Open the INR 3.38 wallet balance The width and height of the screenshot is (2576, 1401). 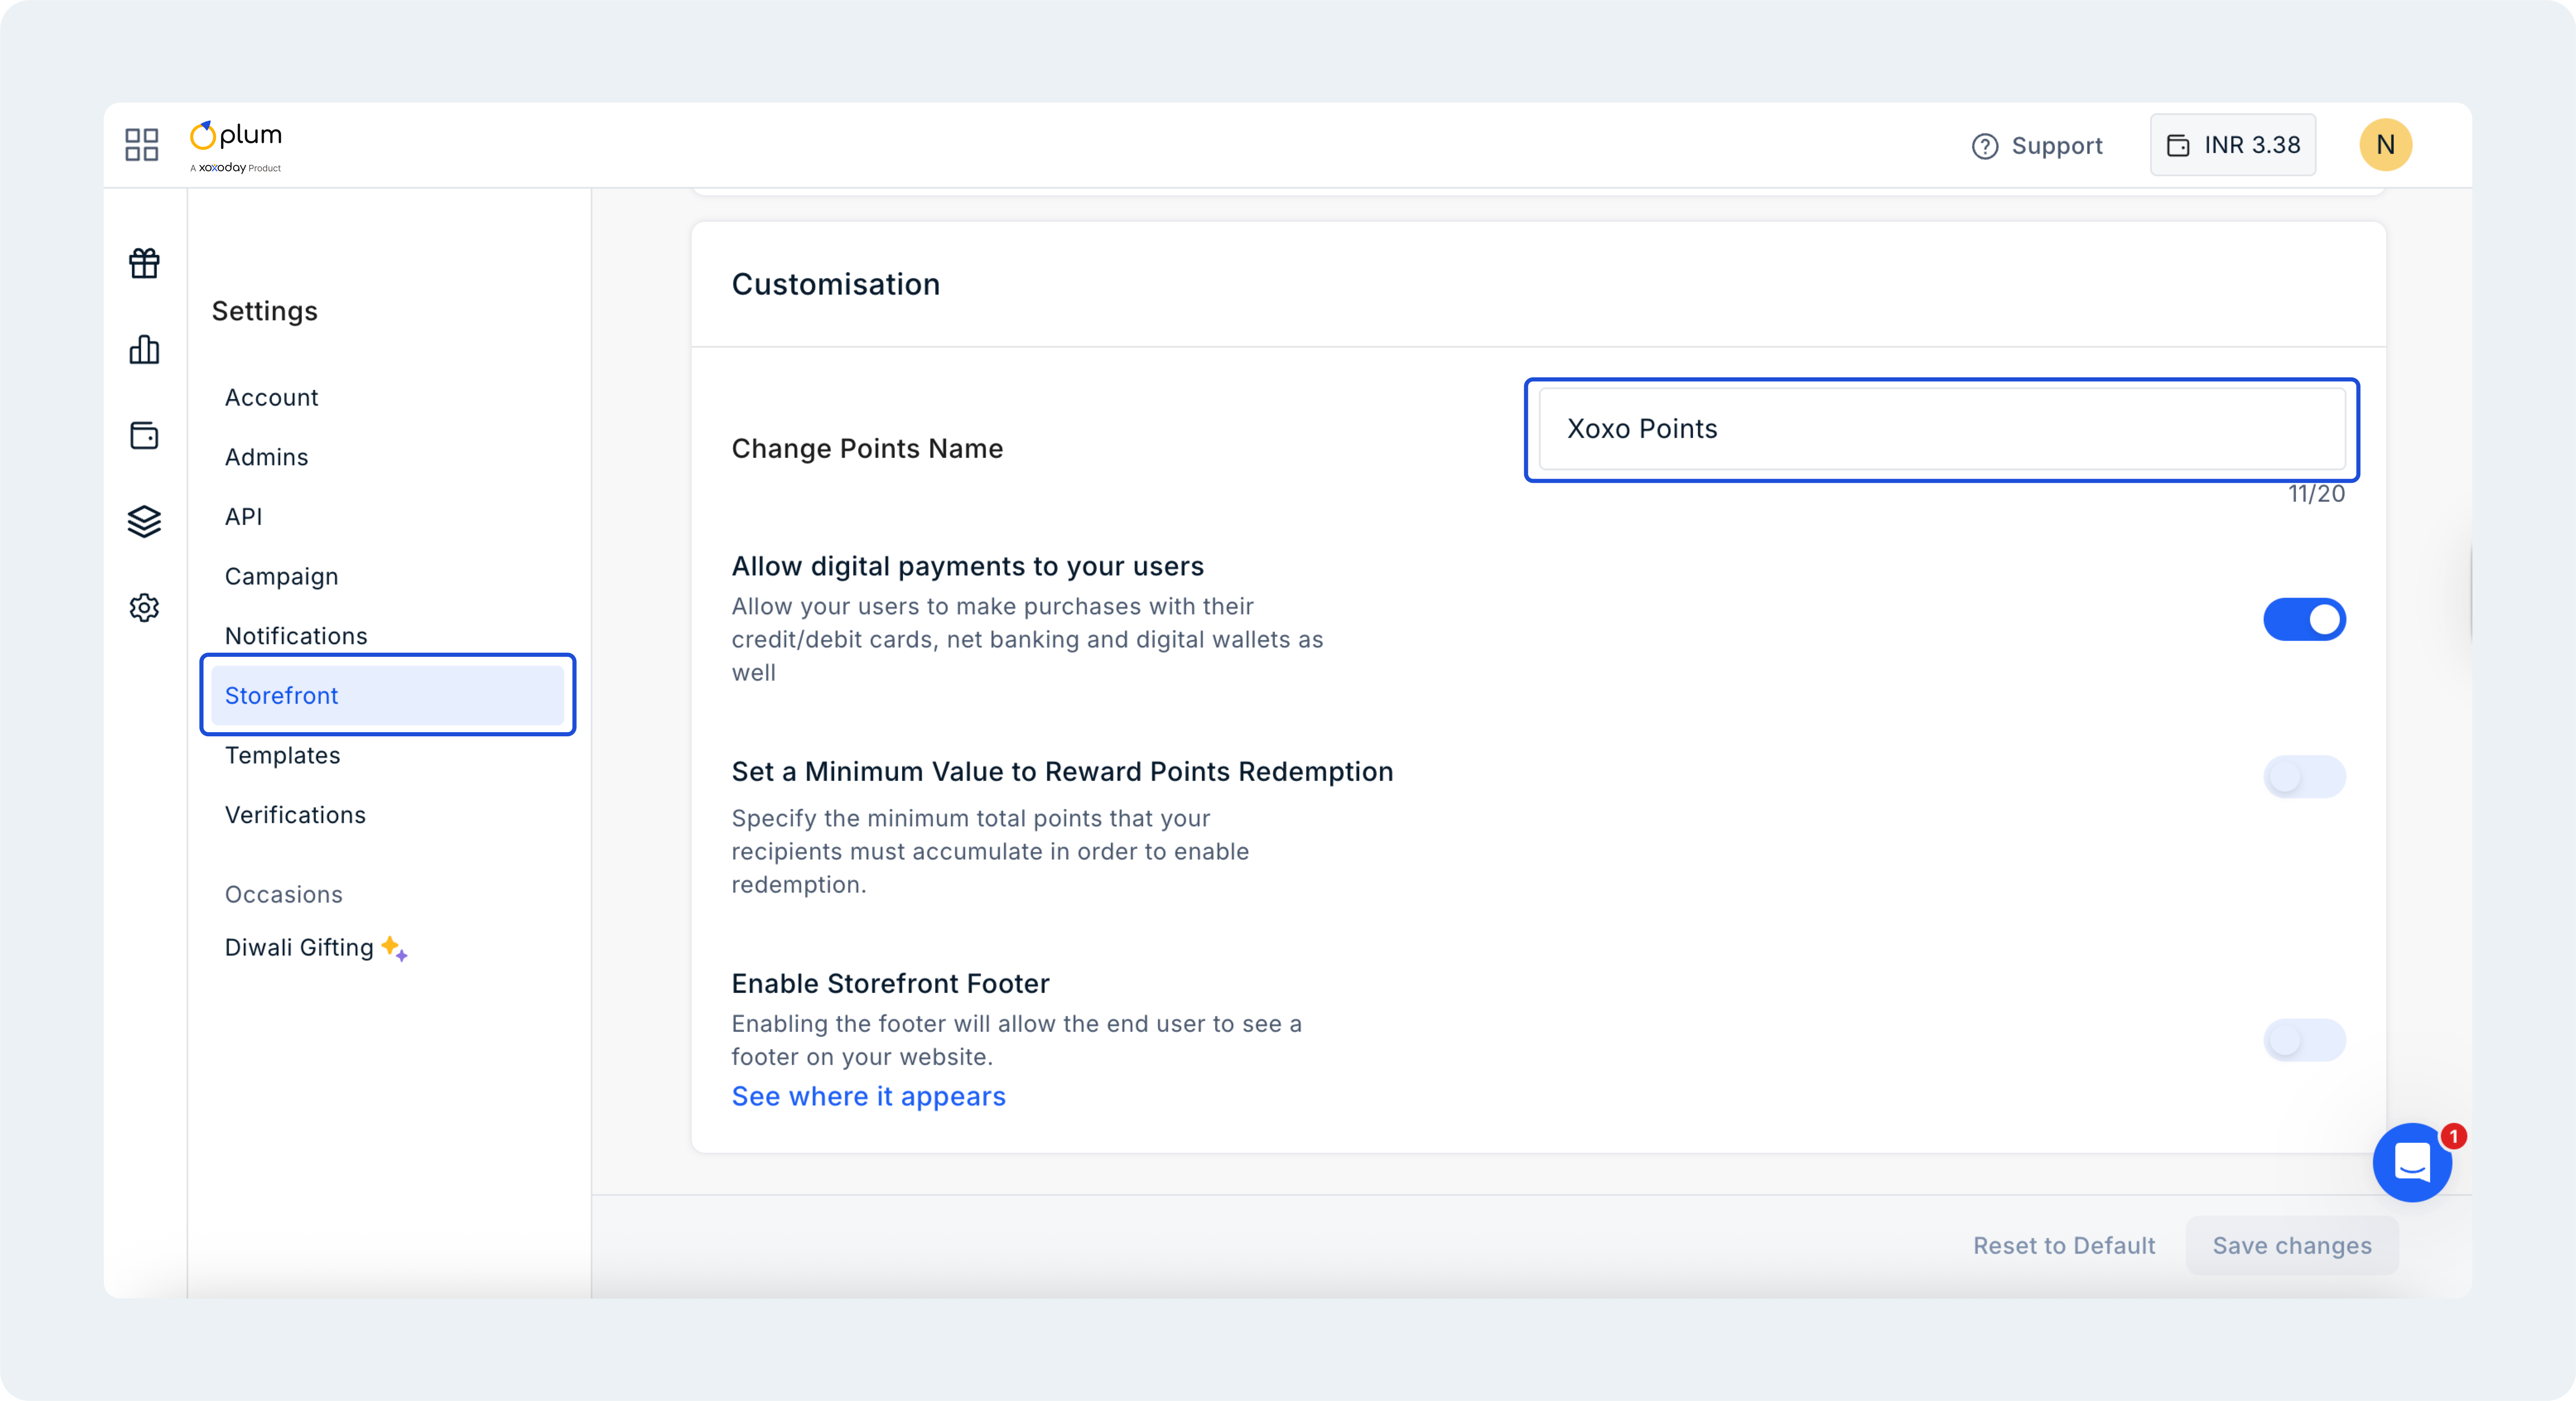[x=2233, y=145]
